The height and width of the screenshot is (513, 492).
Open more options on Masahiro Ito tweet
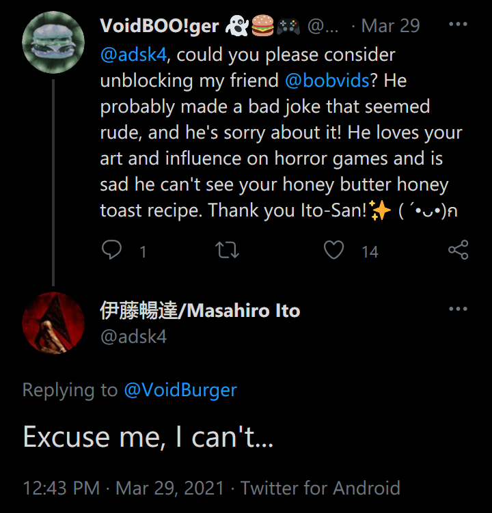pos(458,309)
